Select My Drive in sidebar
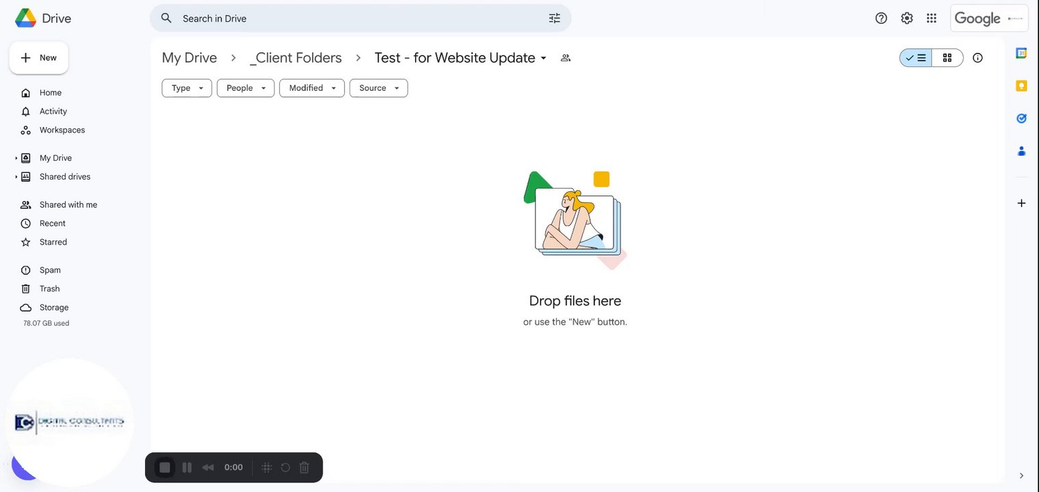1039x492 pixels. point(55,158)
